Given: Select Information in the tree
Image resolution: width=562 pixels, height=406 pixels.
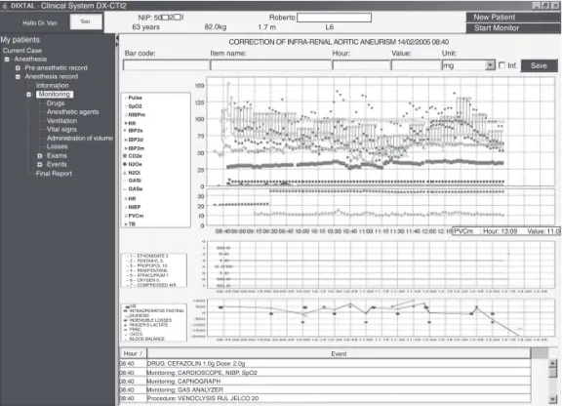Looking at the screenshot, I should pyautogui.click(x=53, y=85).
